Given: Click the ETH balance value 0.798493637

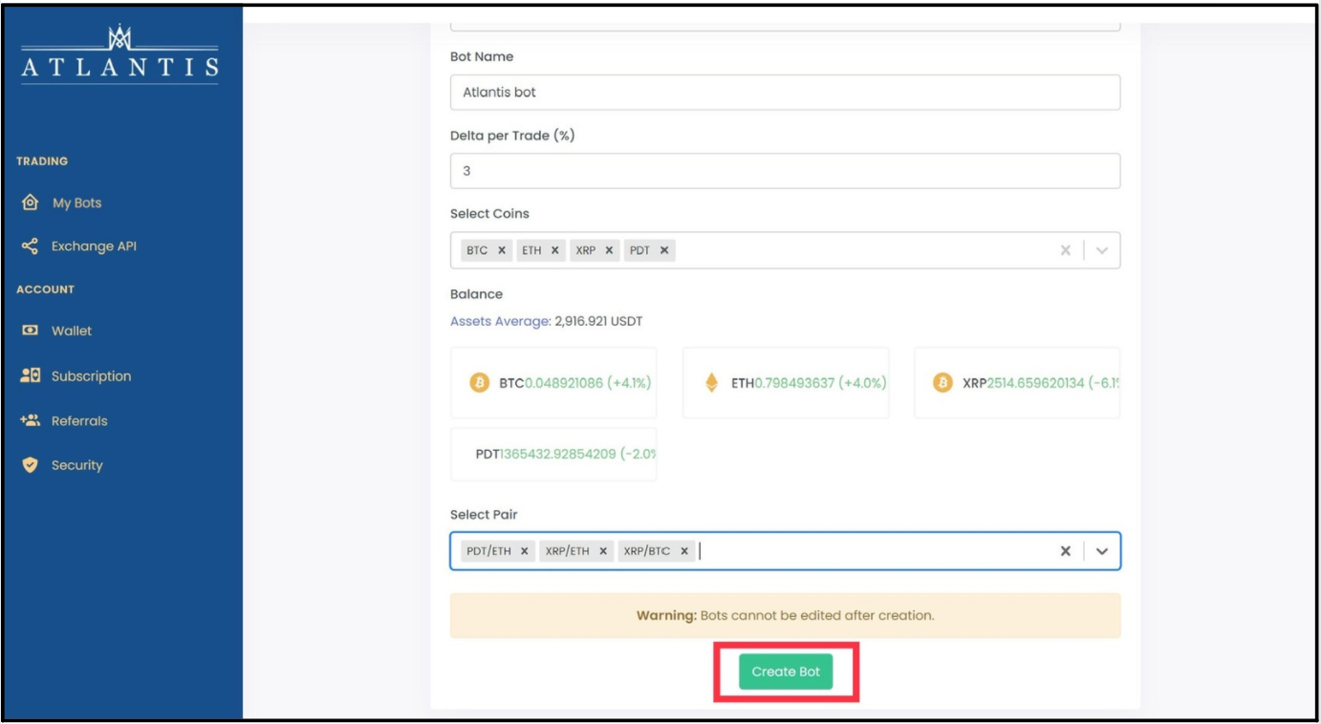Looking at the screenshot, I should (794, 383).
